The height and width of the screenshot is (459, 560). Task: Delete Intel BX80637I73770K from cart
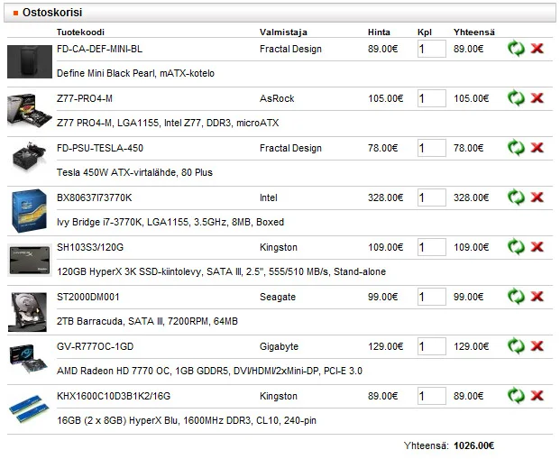[x=537, y=197]
